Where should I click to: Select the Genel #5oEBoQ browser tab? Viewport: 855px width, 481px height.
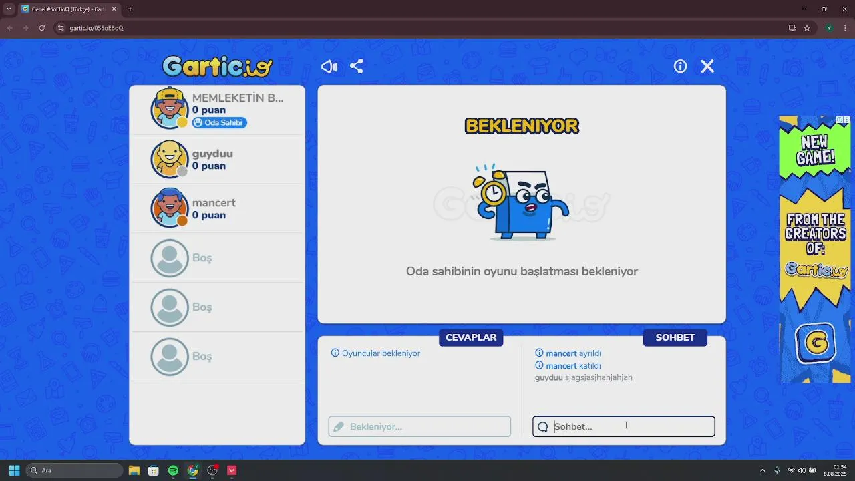click(x=67, y=9)
